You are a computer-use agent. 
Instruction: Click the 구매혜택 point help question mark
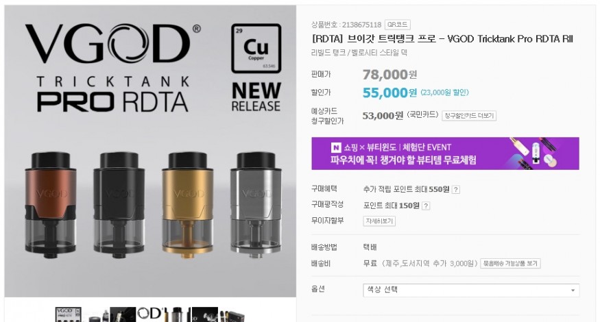pyautogui.click(x=456, y=189)
